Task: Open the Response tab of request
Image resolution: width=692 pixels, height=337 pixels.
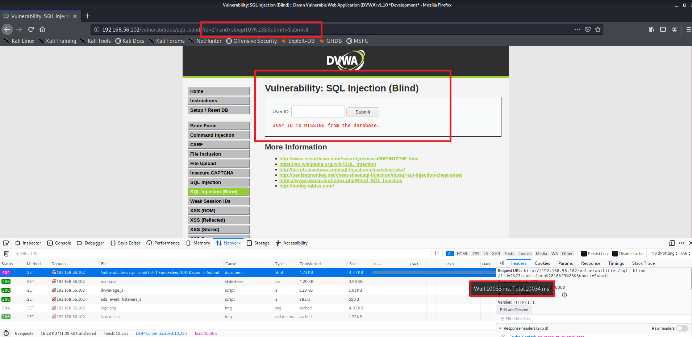Action: (591, 263)
